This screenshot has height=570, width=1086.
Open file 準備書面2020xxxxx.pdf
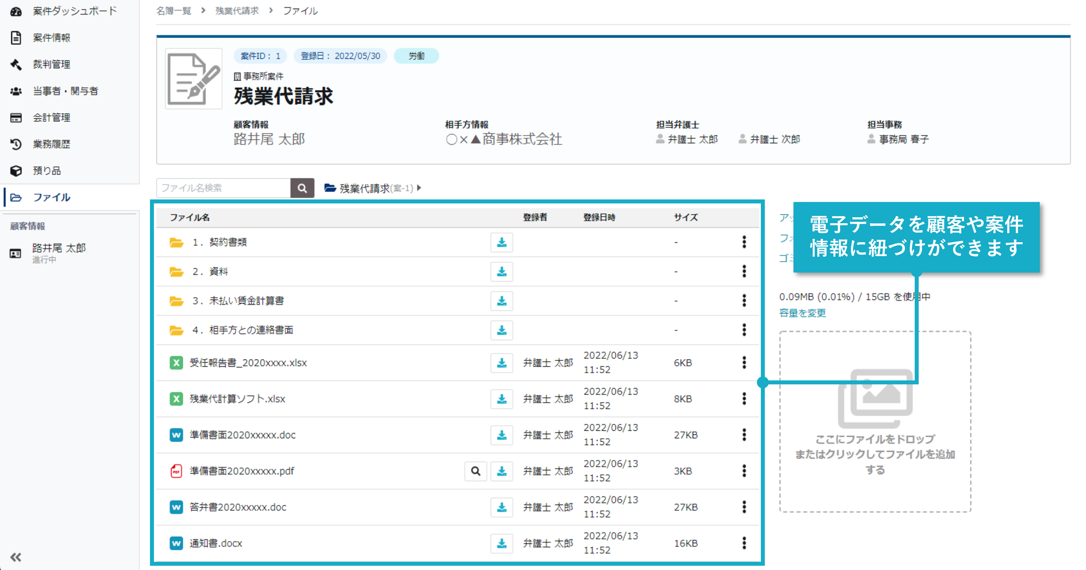(x=242, y=471)
